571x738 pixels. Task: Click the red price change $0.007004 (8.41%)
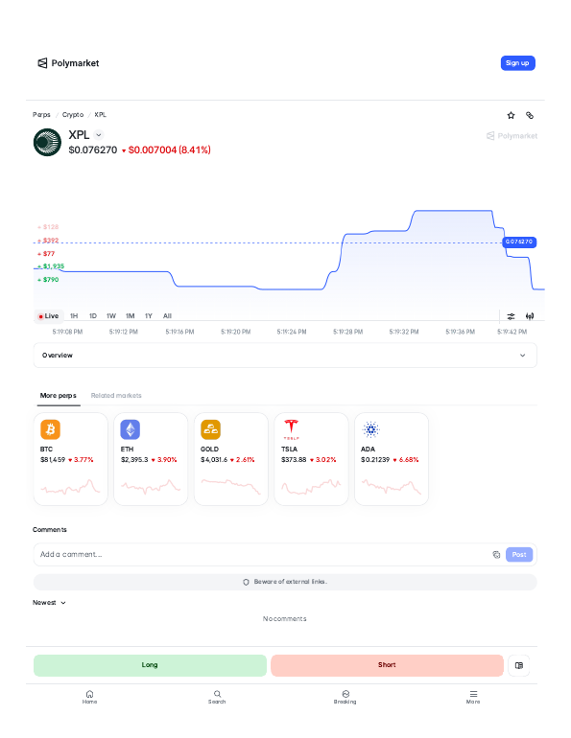pyautogui.click(x=166, y=150)
